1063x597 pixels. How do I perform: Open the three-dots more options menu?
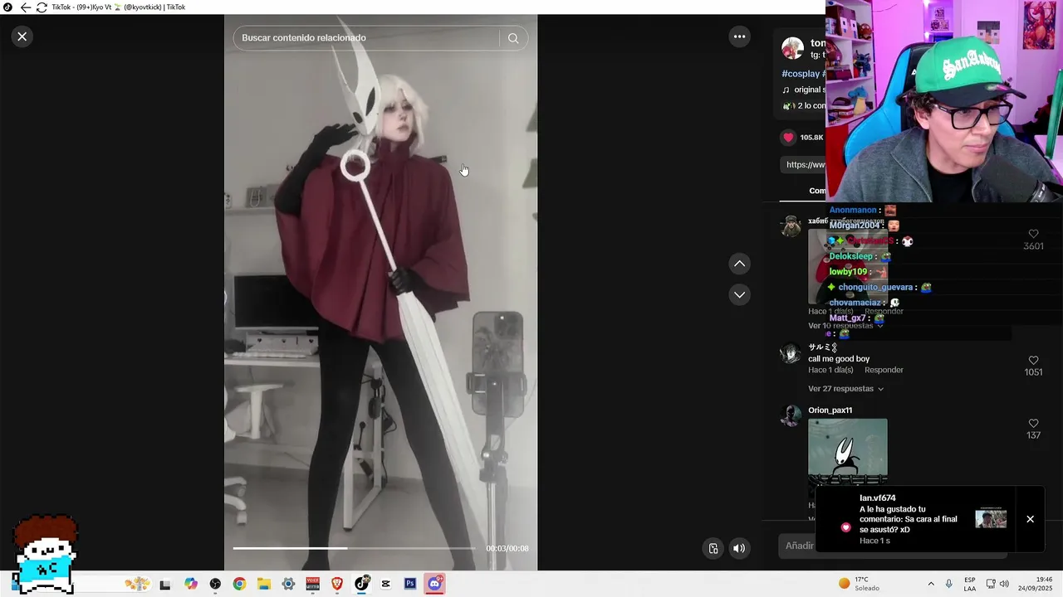point(739,36)
